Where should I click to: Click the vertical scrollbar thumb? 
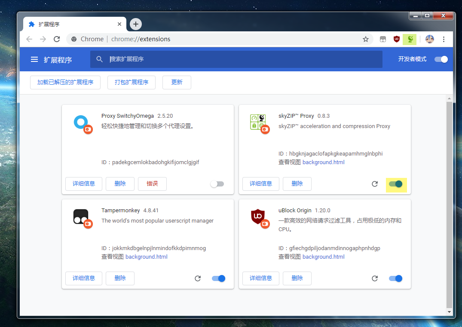point(449,205)
